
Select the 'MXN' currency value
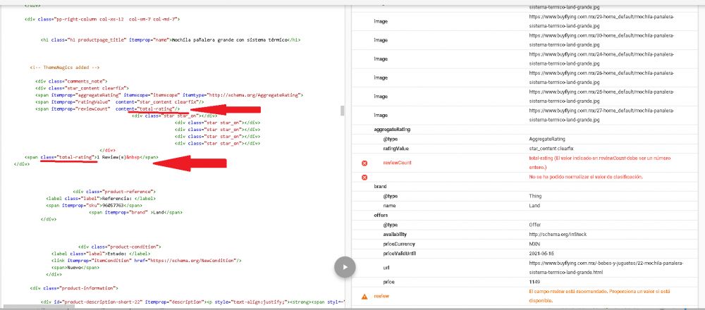[x=534, y=244]
